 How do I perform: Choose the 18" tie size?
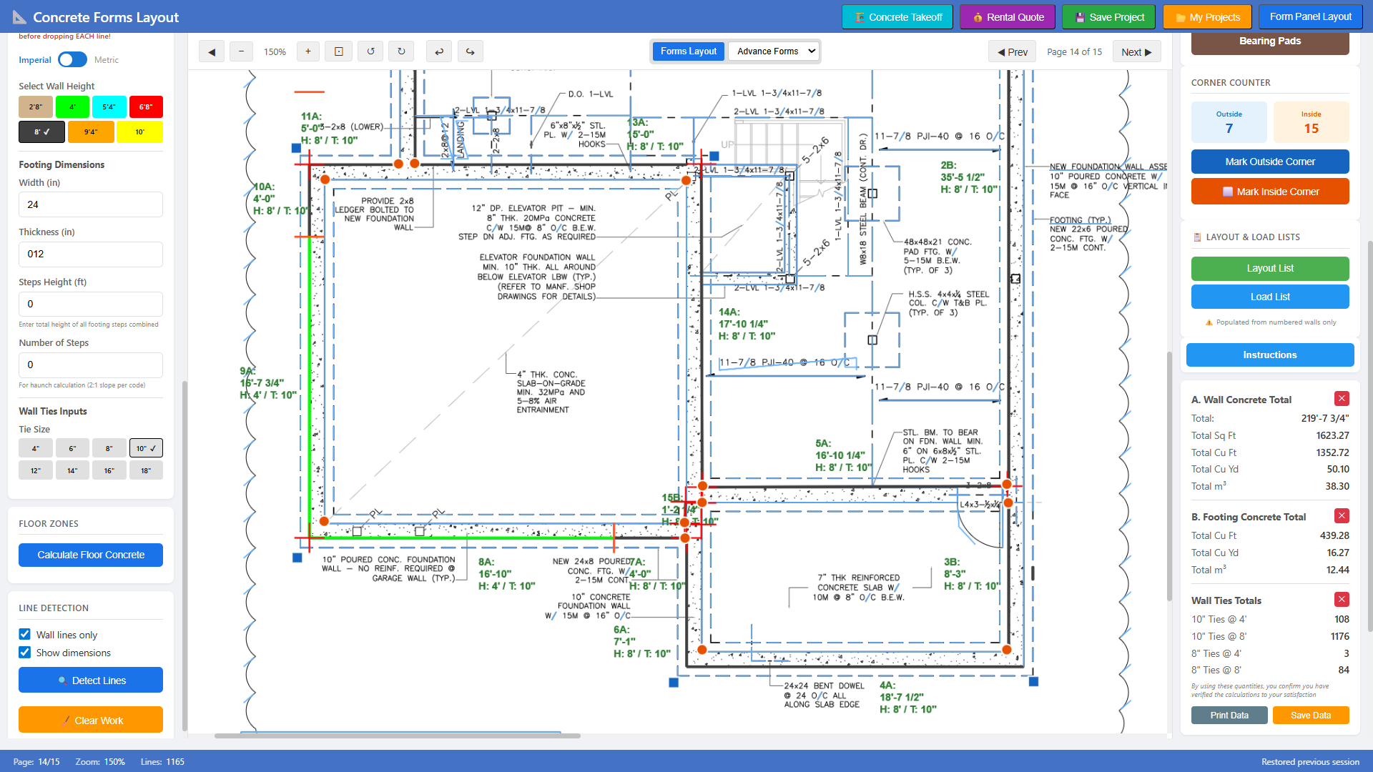click(146, 470)
